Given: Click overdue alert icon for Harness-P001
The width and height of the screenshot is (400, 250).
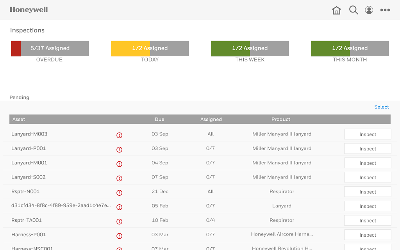Looking at the screenshot, I should point(120,236).
